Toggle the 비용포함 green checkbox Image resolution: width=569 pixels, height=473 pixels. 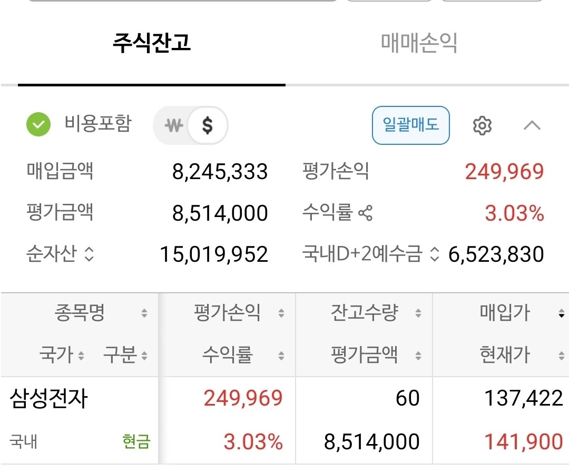(38, 125)
